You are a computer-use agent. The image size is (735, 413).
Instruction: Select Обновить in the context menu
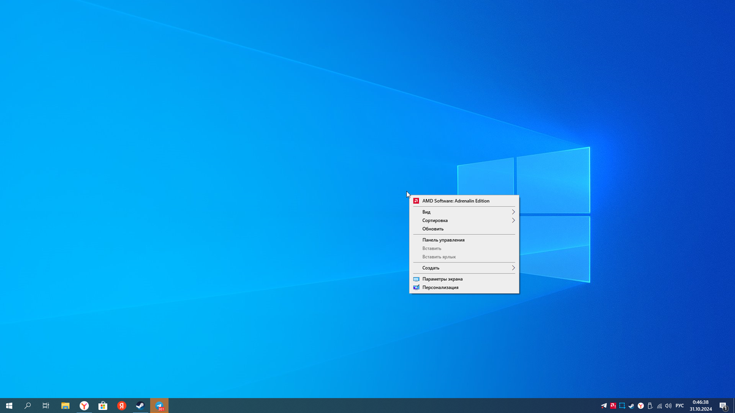point(464,229)
